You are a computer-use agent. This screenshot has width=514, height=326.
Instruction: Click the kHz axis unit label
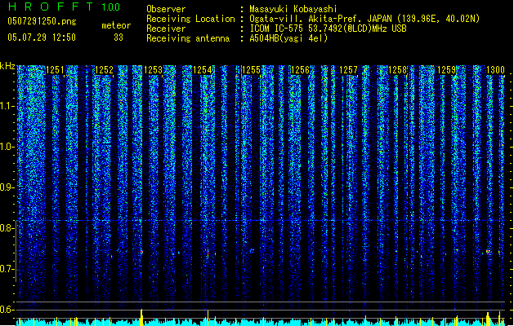(7, 66)
